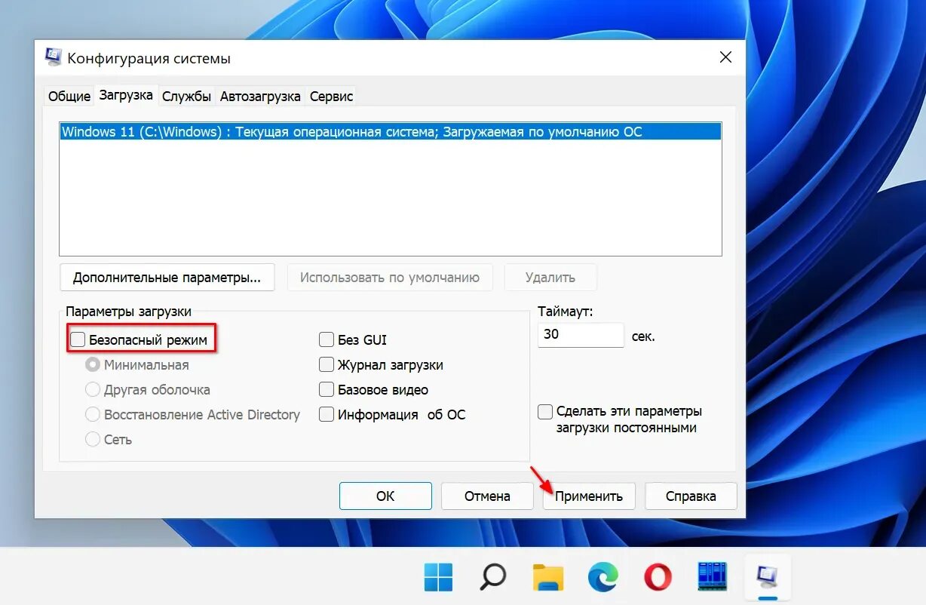This screenshot has height=605, width=926.
Task: Click the Отмена button
Action: 487,496
